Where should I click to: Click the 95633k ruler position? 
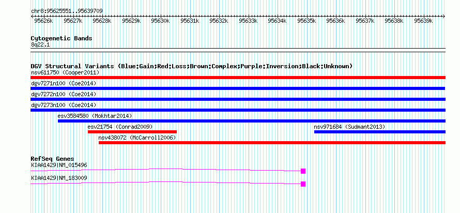pyautogui.click(x=248, y=21)
